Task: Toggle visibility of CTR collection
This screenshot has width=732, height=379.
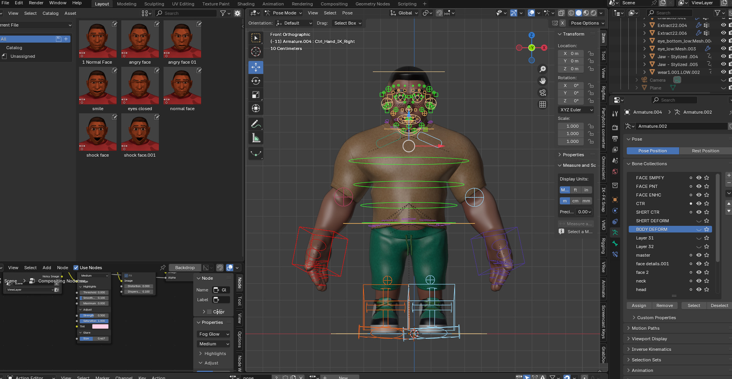Action: pos(699,204)
